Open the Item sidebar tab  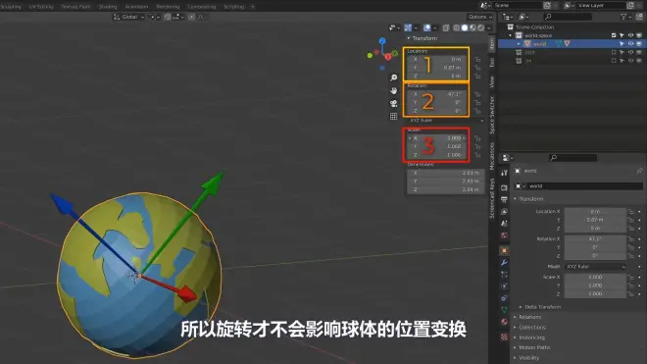click(491, 44)
